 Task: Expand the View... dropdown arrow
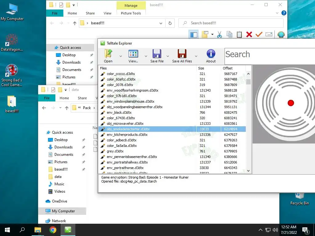click(x=146, y=56)
